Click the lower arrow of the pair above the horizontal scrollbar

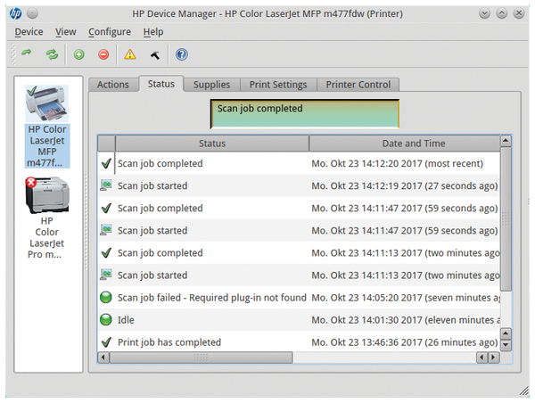506,345
